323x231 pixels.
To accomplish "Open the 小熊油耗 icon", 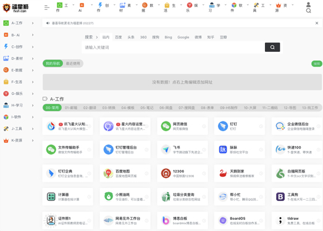I will coord(108,197).
